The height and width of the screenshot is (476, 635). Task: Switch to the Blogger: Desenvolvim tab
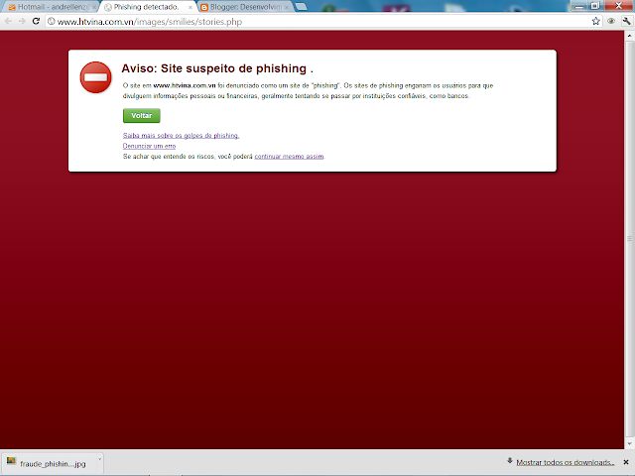tap(245, 7)
